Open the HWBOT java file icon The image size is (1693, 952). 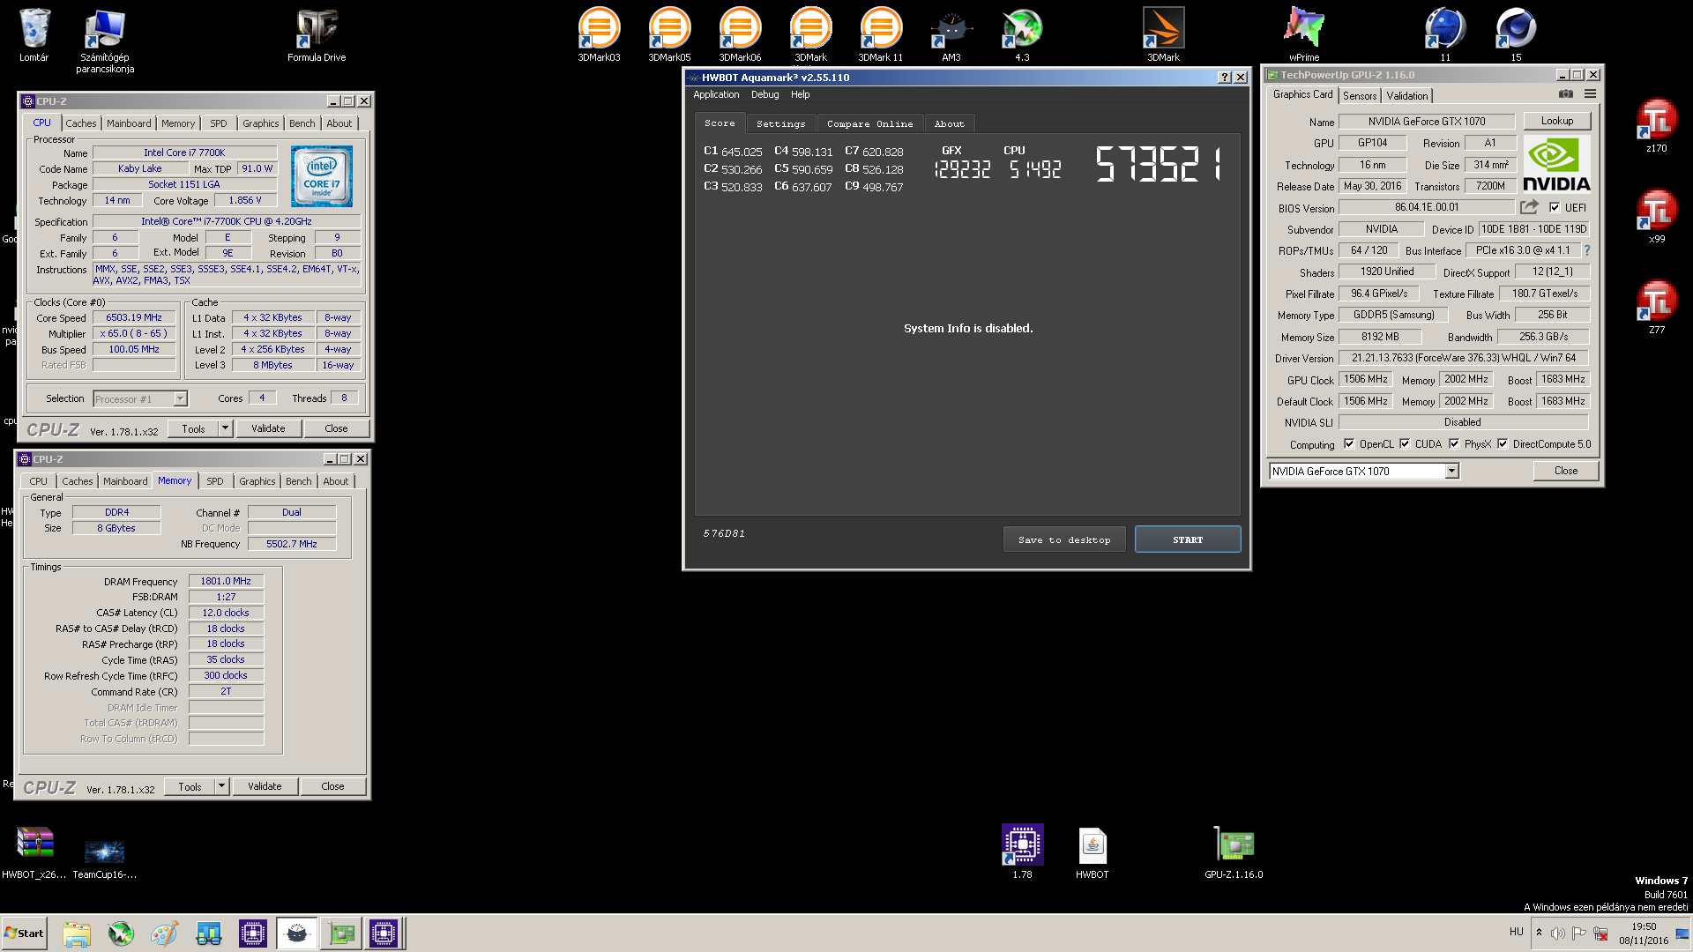1093,852
